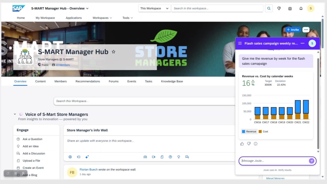This screenshot has height=184, width=327.
Task: Open the Events tab
Action: [132, 81]
